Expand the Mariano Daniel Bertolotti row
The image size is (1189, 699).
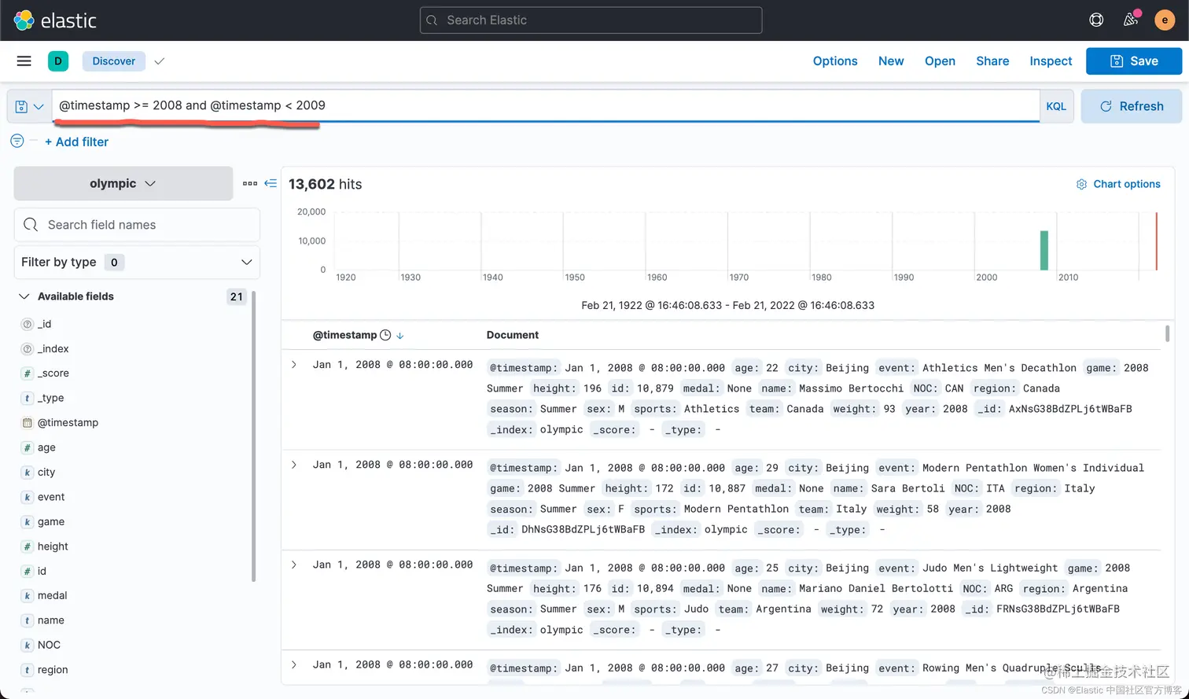click(x=294, y=565)
